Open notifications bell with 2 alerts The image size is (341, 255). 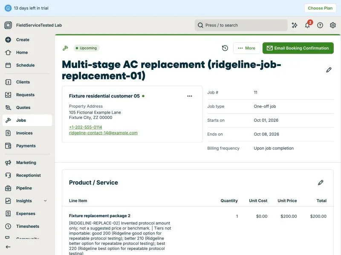pyautogui.click(x=307, y=25)
